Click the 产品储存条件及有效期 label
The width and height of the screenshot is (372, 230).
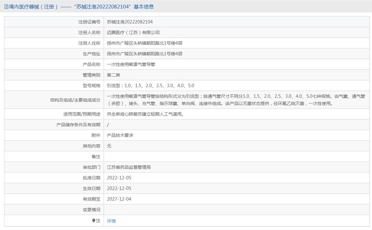pos(78,125)
